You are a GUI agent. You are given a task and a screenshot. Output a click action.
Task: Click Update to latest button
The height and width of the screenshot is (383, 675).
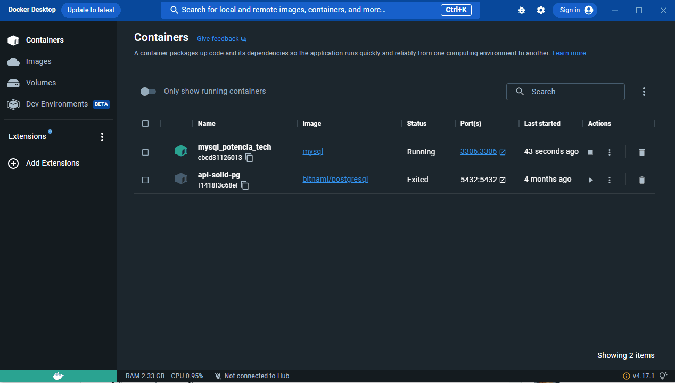point(91,10)
